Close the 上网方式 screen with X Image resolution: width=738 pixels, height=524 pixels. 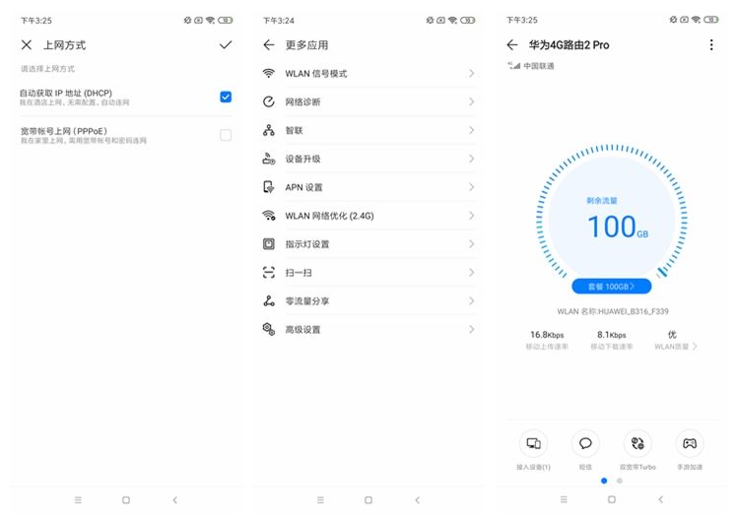pyautogui.click(x=27, y=44)
